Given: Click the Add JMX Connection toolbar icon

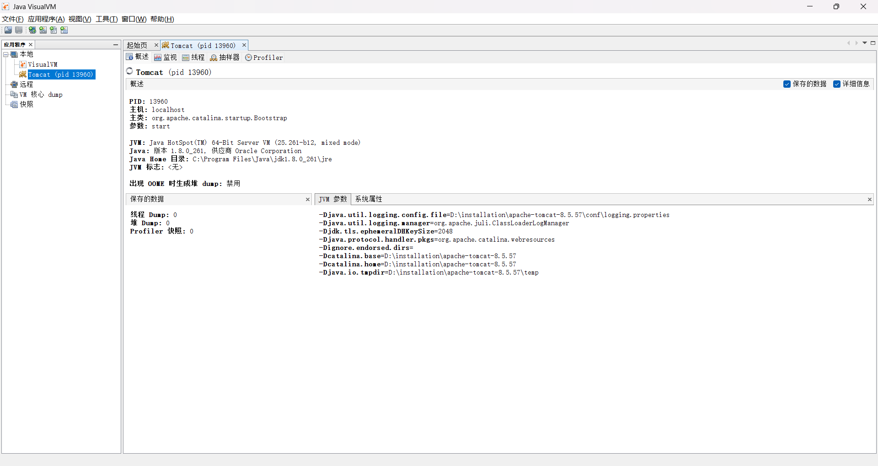Looking at the screenshot, I should point(43,30).
